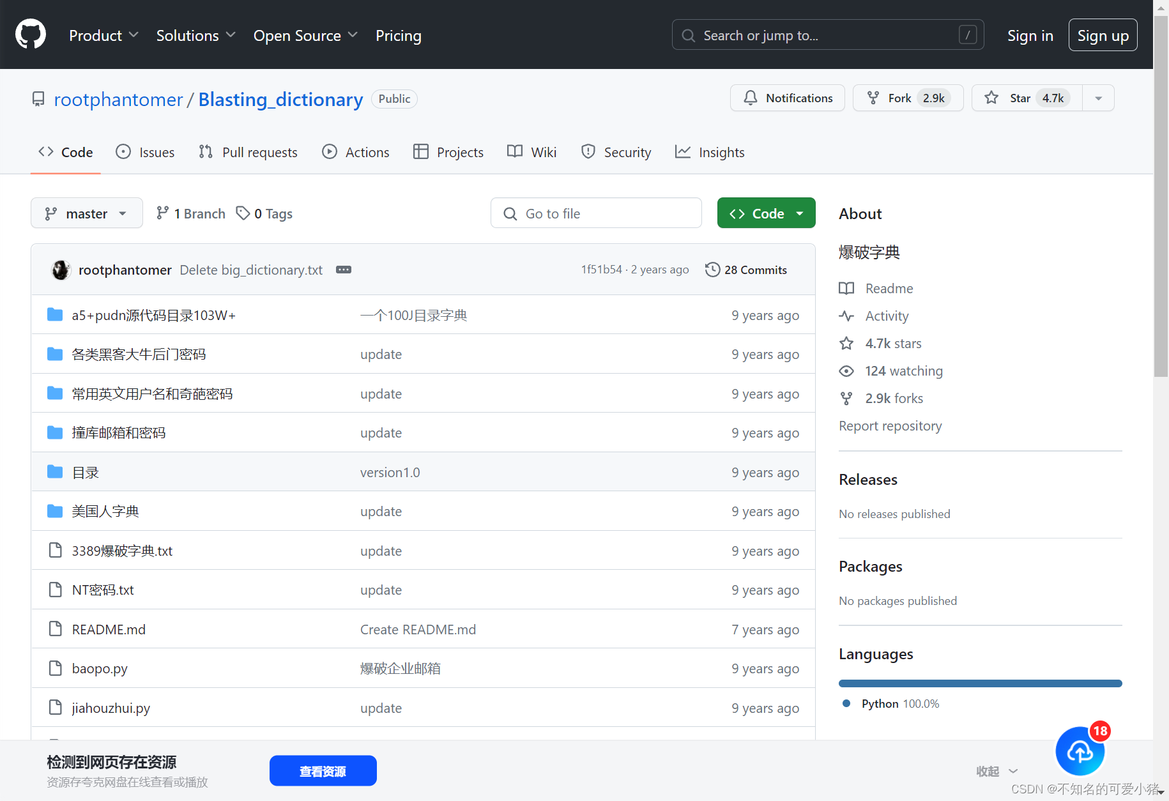Open the 目录 folder

coord(85,472)
